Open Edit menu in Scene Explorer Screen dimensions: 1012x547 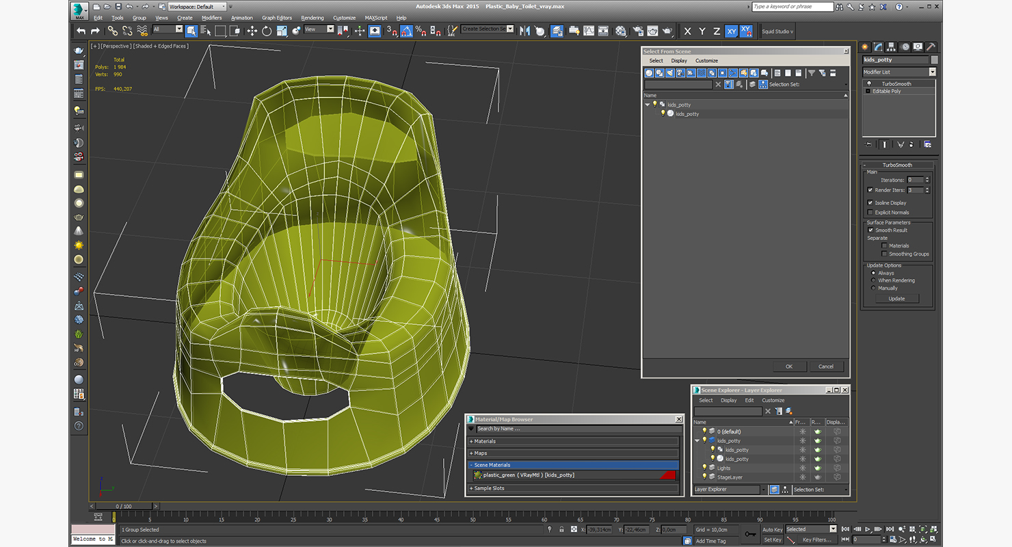click(749, 400)
